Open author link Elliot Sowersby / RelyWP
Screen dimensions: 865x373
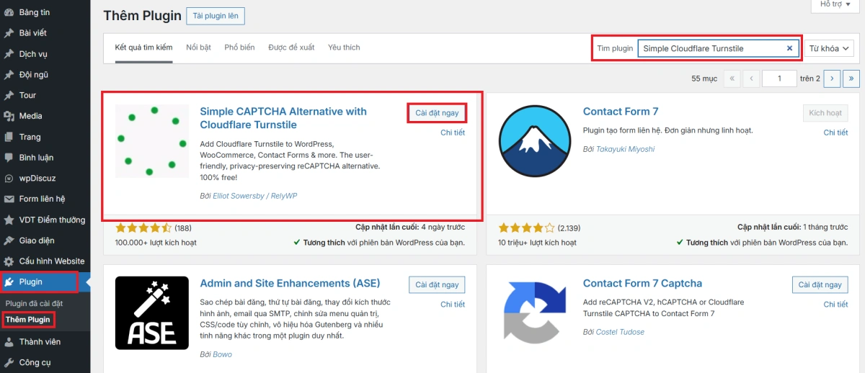pos(255,196)
